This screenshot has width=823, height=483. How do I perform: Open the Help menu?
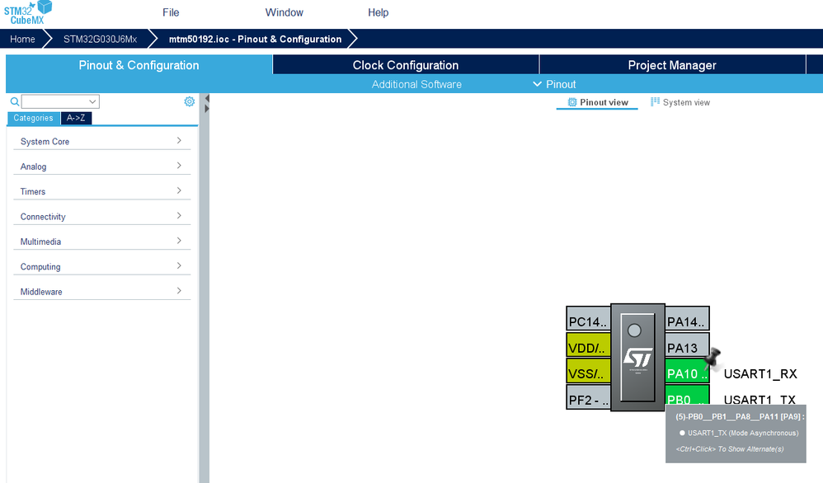point(378,12)
